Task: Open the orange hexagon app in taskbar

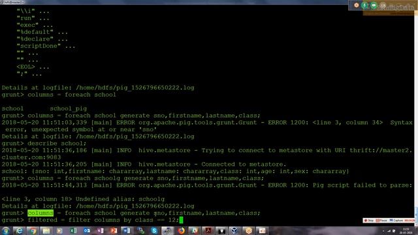Action: [248, 230]
